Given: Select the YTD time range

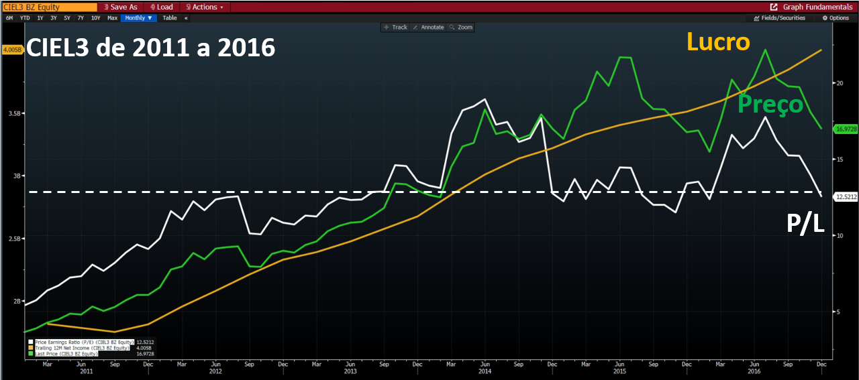Looking at the screenshot, I should coord(25,18).
